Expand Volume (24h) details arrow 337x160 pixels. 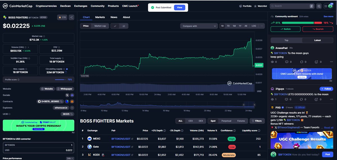28,47
